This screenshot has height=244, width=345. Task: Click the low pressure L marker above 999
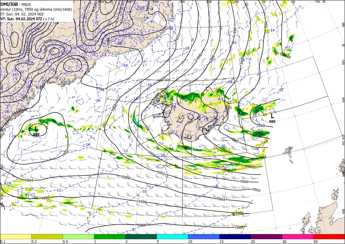(36, 129)
